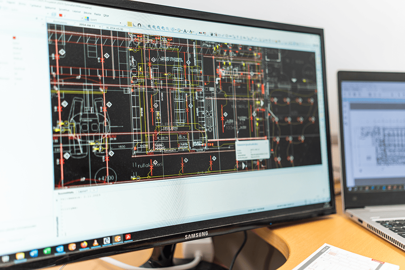Click the text style A icon
Screen dimensions: 405x270
(185, 31)
